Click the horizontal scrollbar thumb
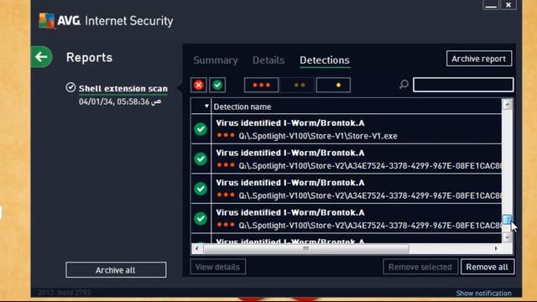 (306, 248)
